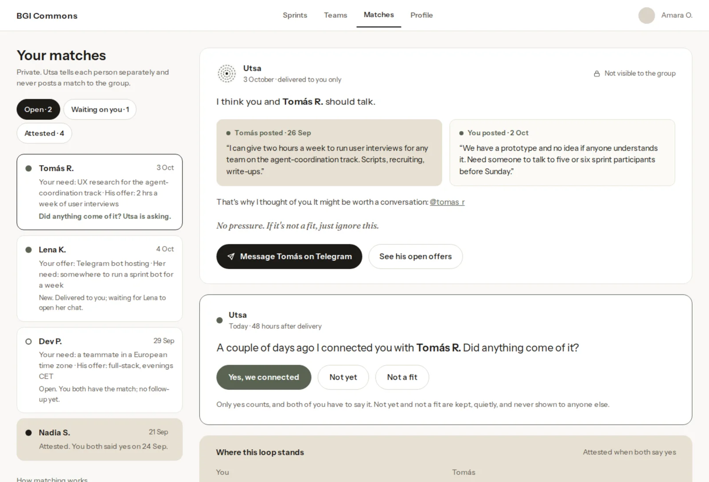The height and width of the screenshot is (482, 709).
Task: Click the BGI Commons logo
Action: click(x=47, y=16)
